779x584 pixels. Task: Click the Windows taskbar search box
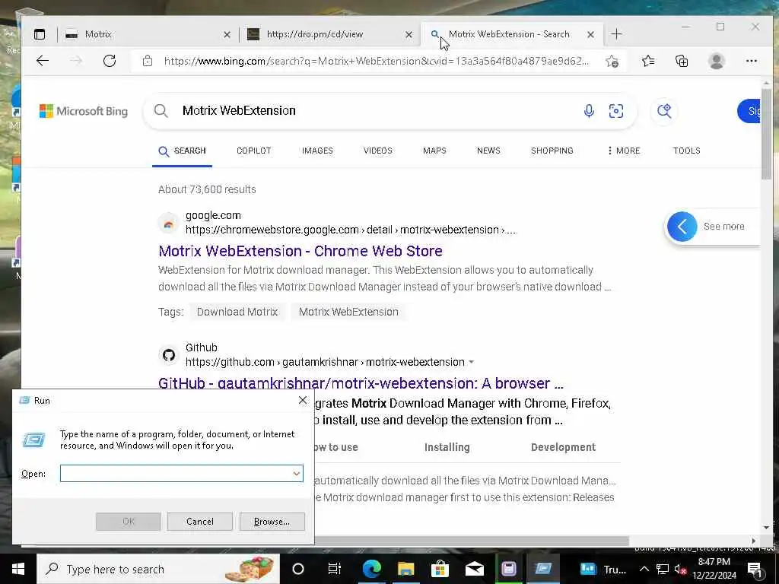pyautogui.click(x=158, y=569)
